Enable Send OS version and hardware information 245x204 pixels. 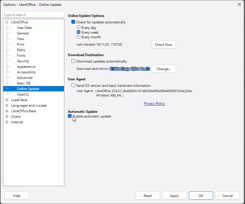[73, 86]
